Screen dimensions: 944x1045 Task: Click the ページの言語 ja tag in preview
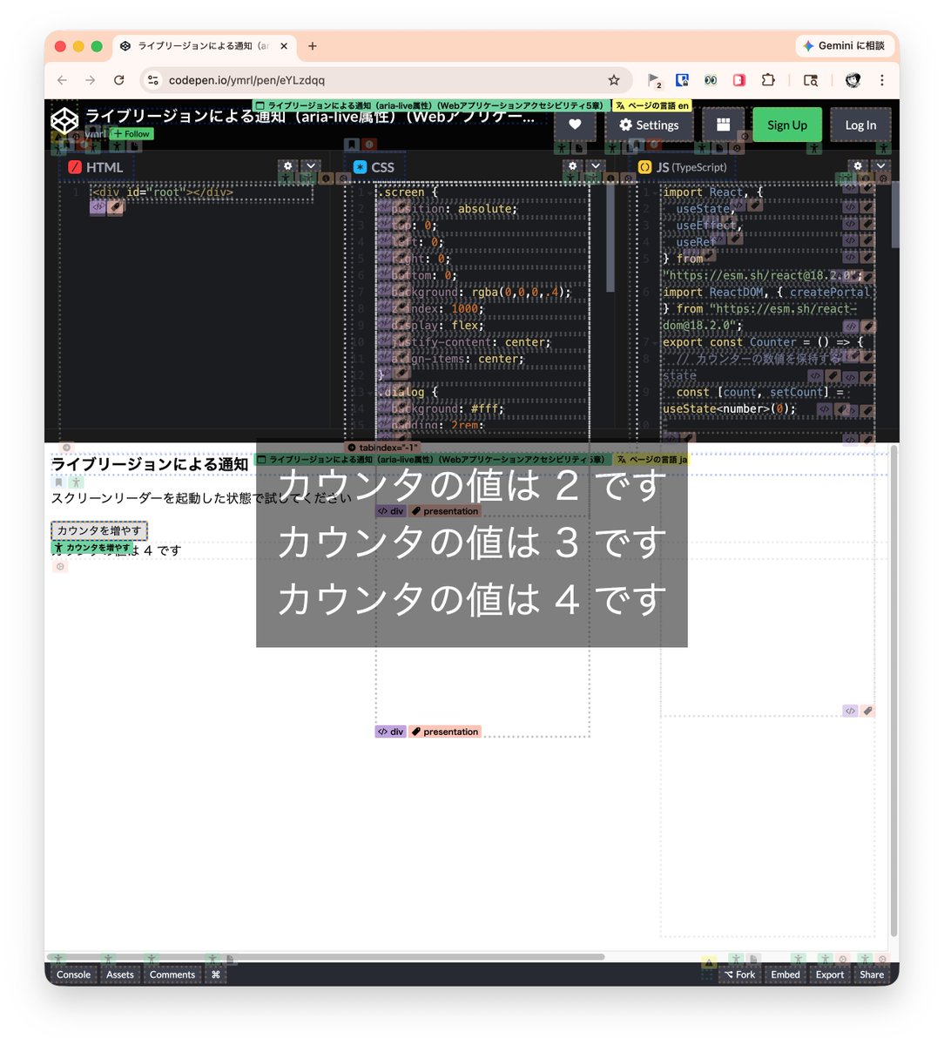click(651, 459)
